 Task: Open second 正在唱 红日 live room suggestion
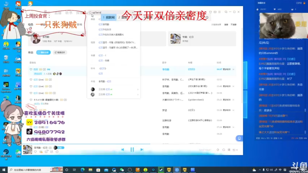[114, 95]
